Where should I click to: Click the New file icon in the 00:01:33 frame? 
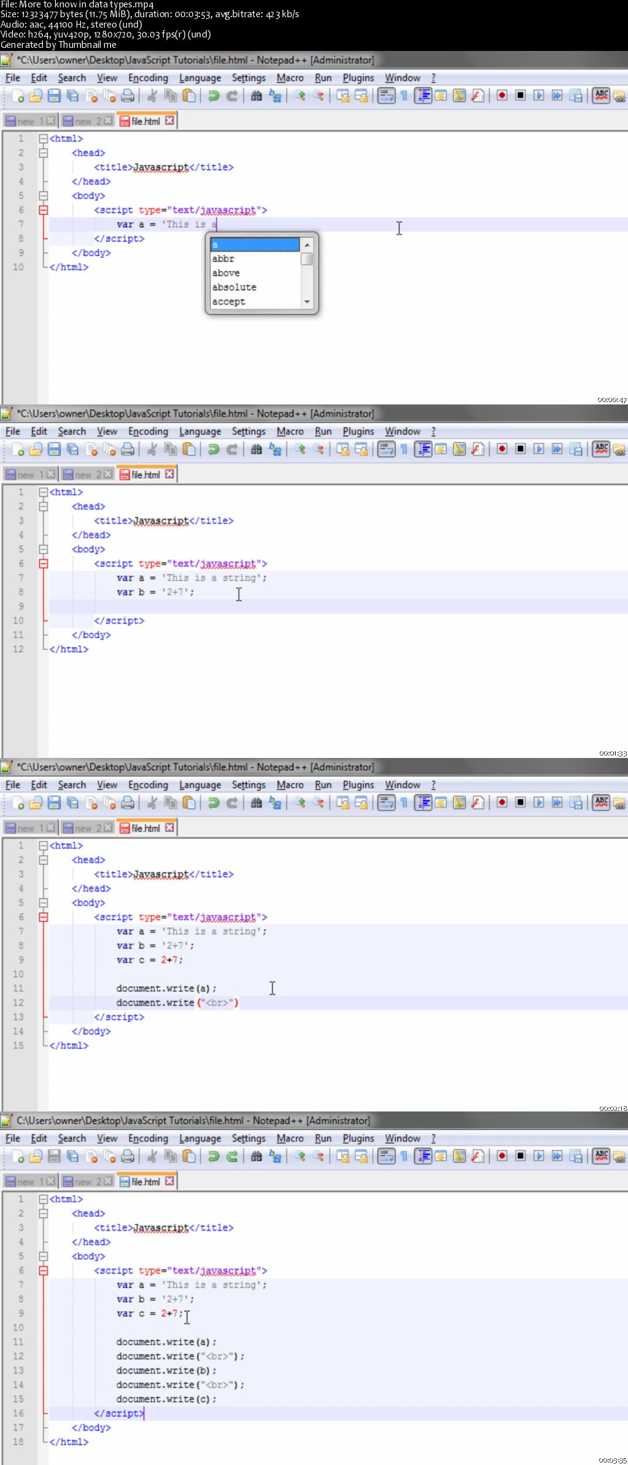point(18,449)
